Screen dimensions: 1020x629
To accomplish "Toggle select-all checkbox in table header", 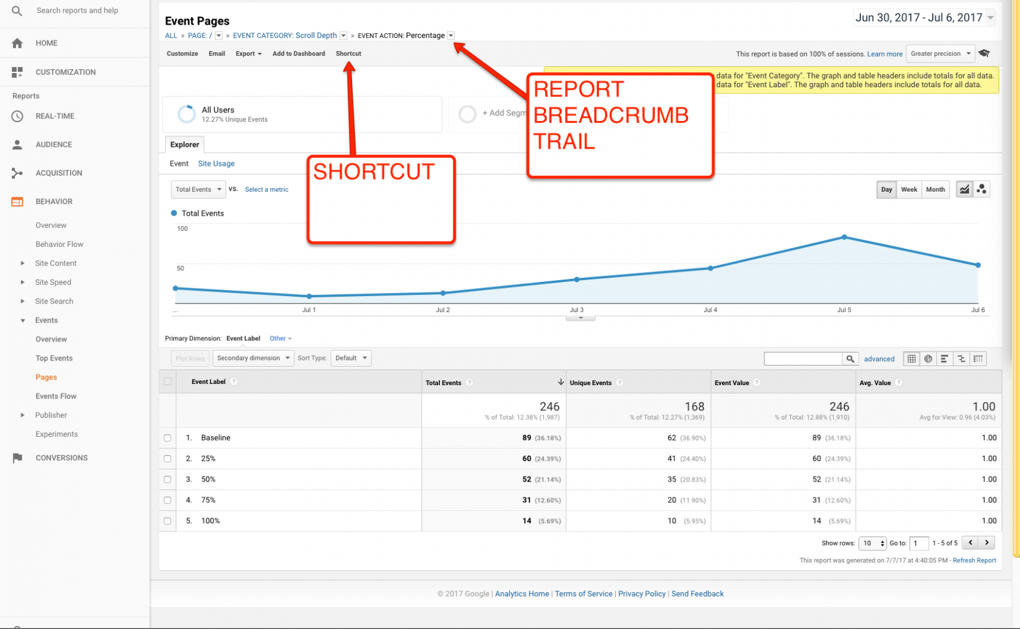I will click(x=168, y=381).
